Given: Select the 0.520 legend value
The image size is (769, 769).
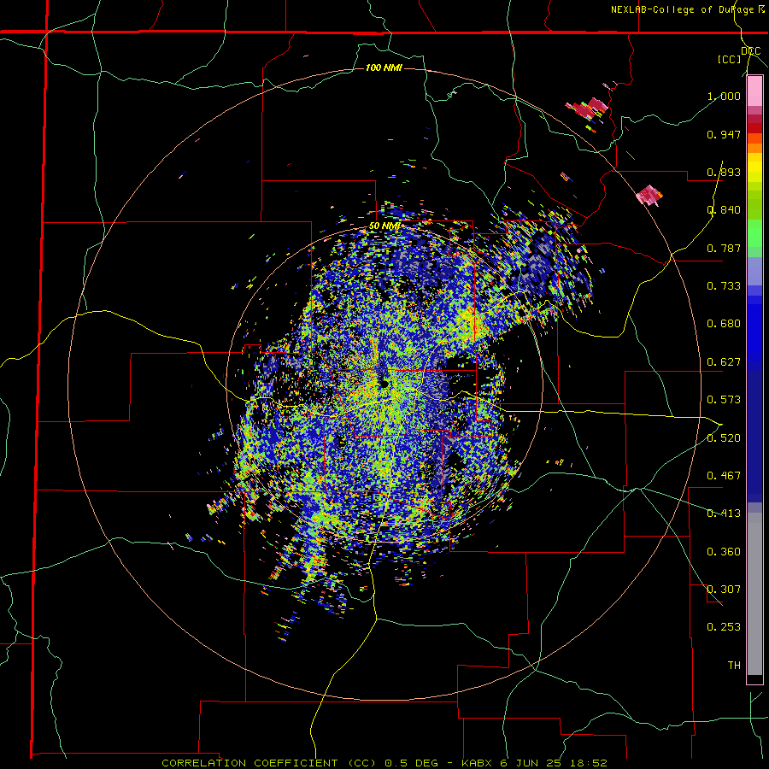Looking at the screenshot, I should [724, 437].
